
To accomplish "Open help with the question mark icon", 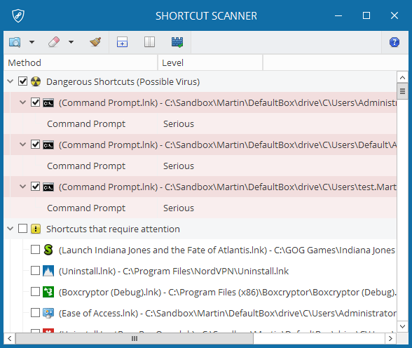I will (x=394, y=42).
